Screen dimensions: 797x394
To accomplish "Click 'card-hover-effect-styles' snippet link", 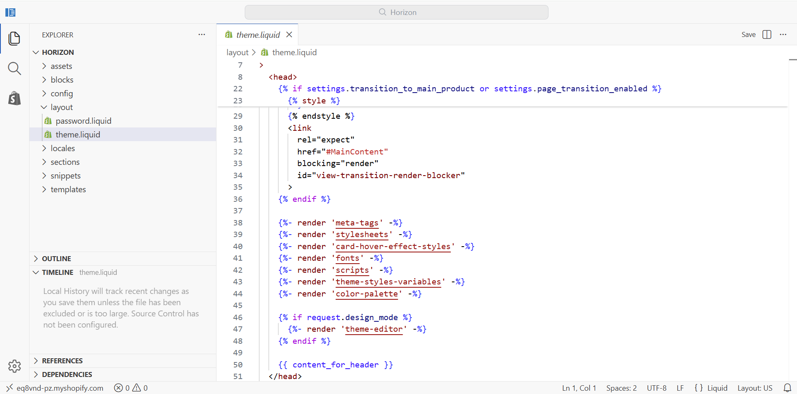I will (x=393, y=247).
